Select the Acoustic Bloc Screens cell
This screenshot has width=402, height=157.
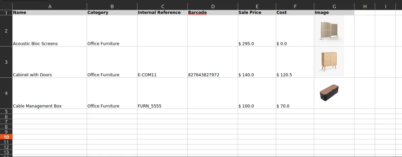point(50,31)
